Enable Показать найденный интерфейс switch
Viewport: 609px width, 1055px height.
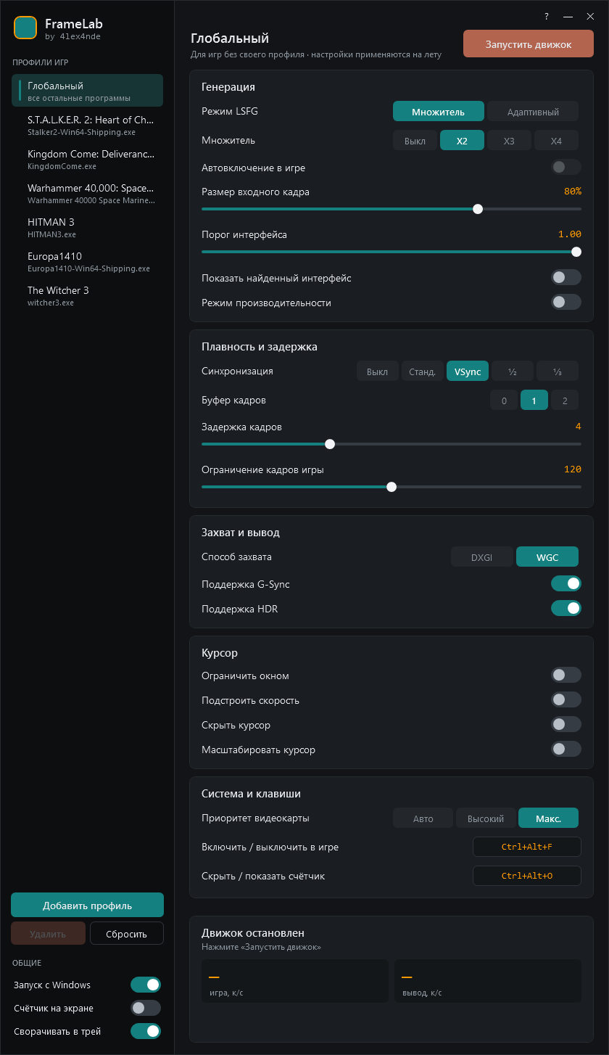tap(566, 278)
